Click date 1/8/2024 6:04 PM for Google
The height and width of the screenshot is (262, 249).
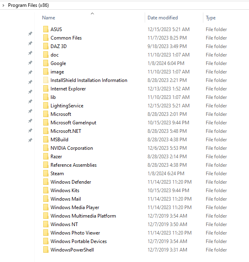(x=166, y=63)
